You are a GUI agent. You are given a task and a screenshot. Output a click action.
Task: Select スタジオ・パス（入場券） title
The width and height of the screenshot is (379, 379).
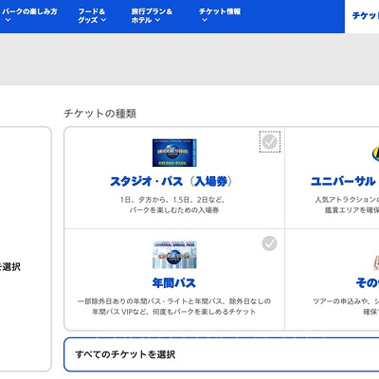tap(171, 182)
